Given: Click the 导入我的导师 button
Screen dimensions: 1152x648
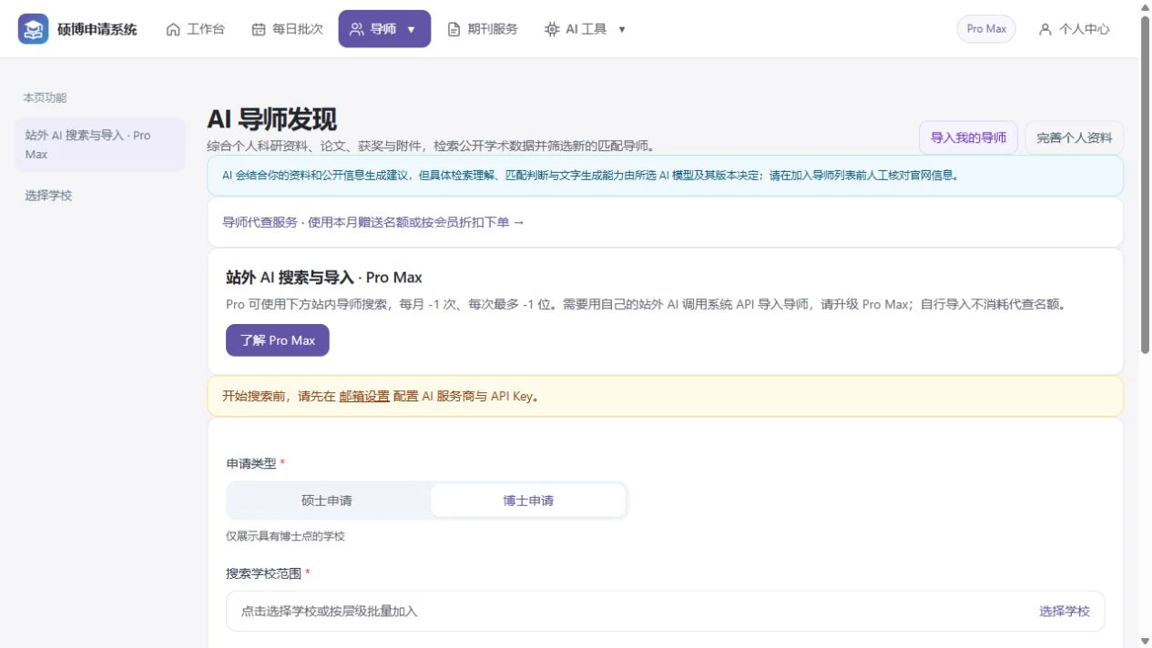Looking at the screenshot, I should [968, 138].
